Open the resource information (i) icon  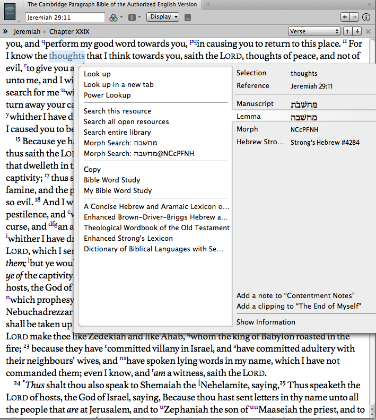coord(366,17)
